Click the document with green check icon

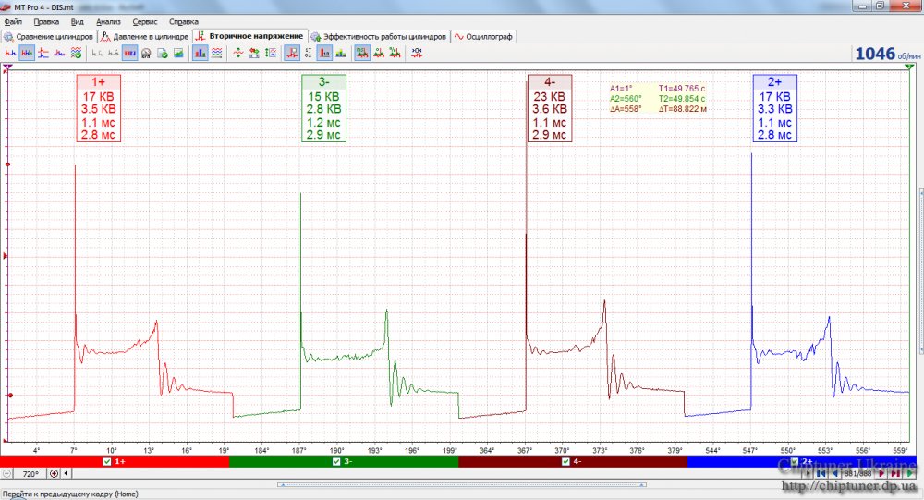(163, 53)
